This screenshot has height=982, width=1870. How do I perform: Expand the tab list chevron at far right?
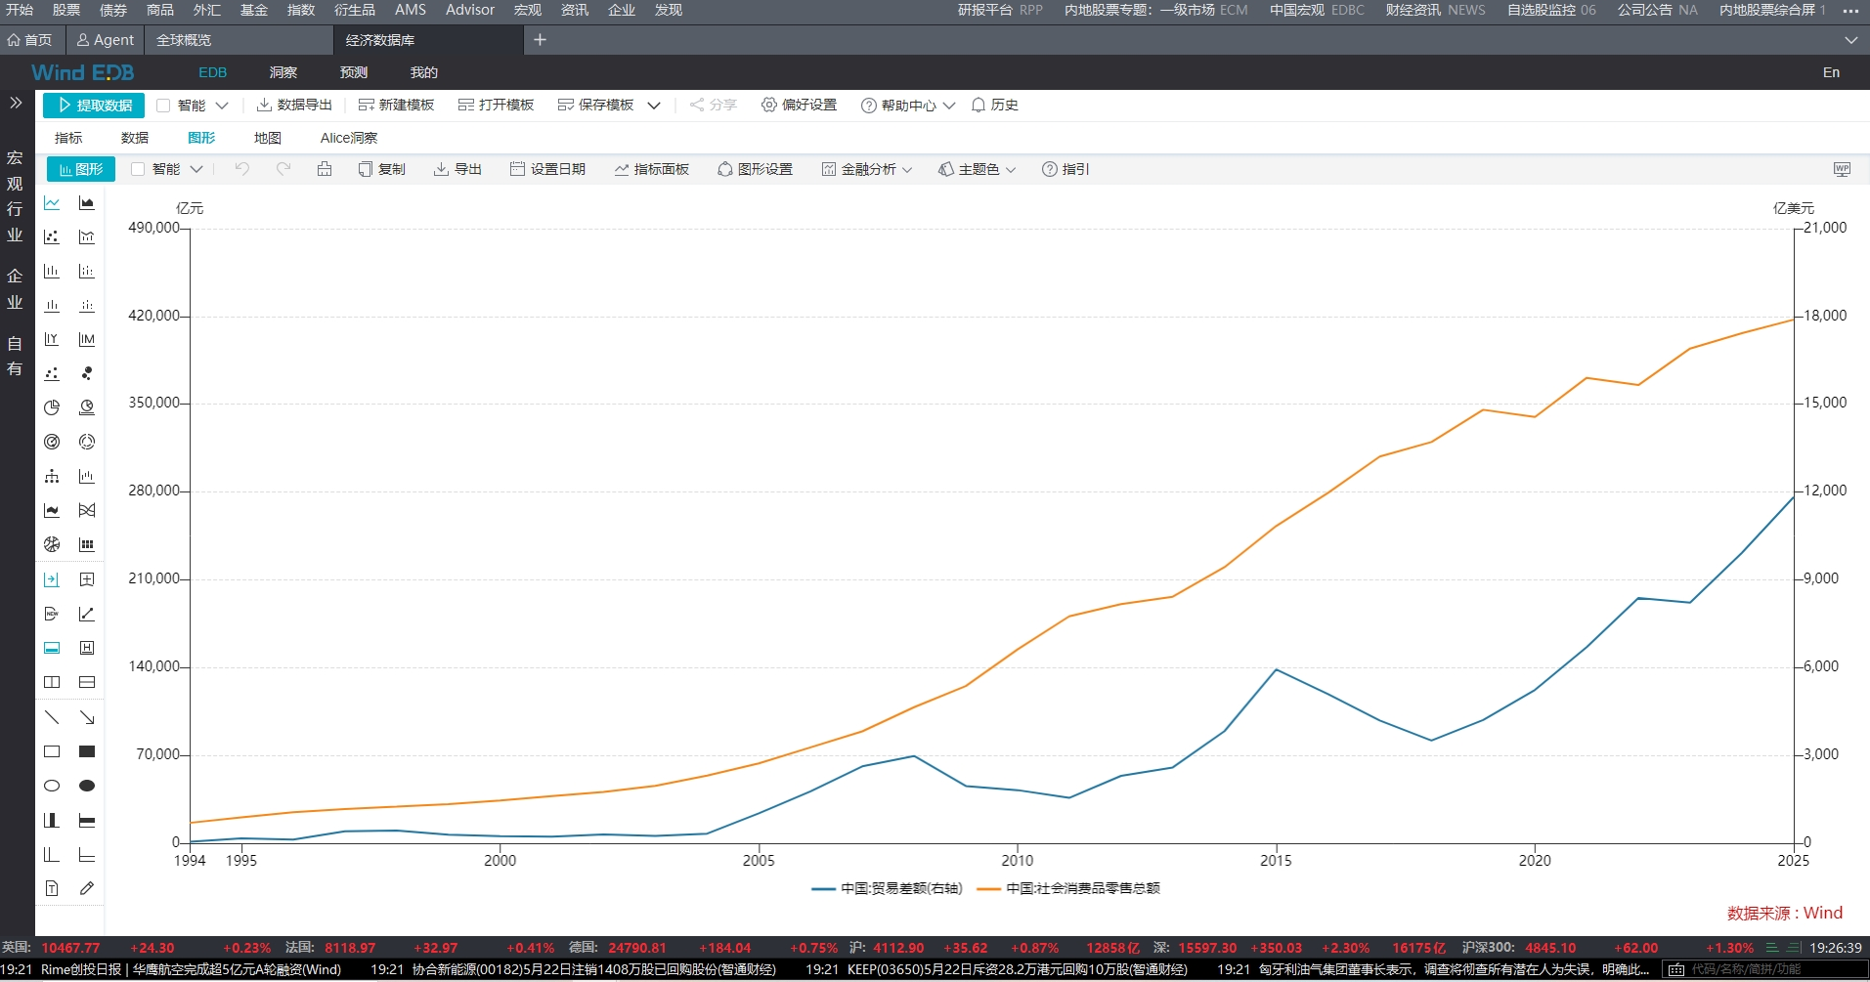pyautogui.click(x=1850, y=40)
